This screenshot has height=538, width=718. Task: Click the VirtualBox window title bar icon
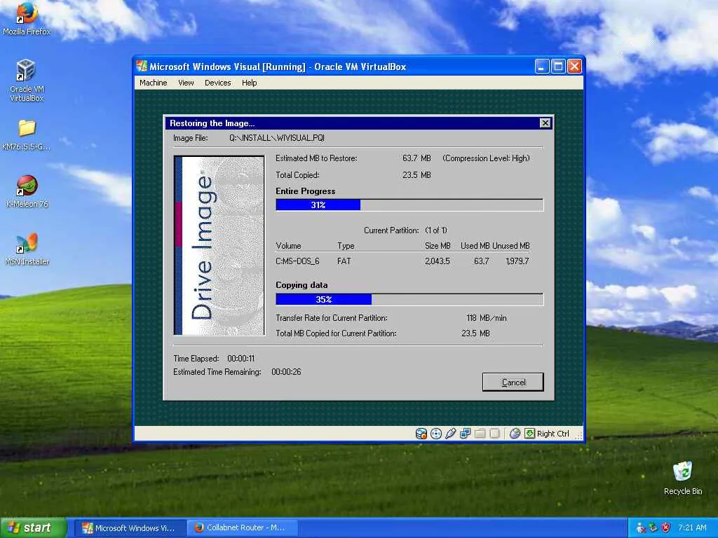pyautogui.click(x=142, y=67)
